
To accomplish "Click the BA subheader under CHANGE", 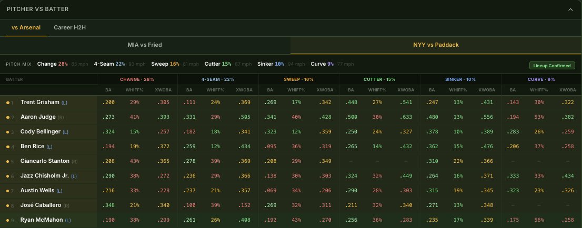I will (x=108, y=90).
